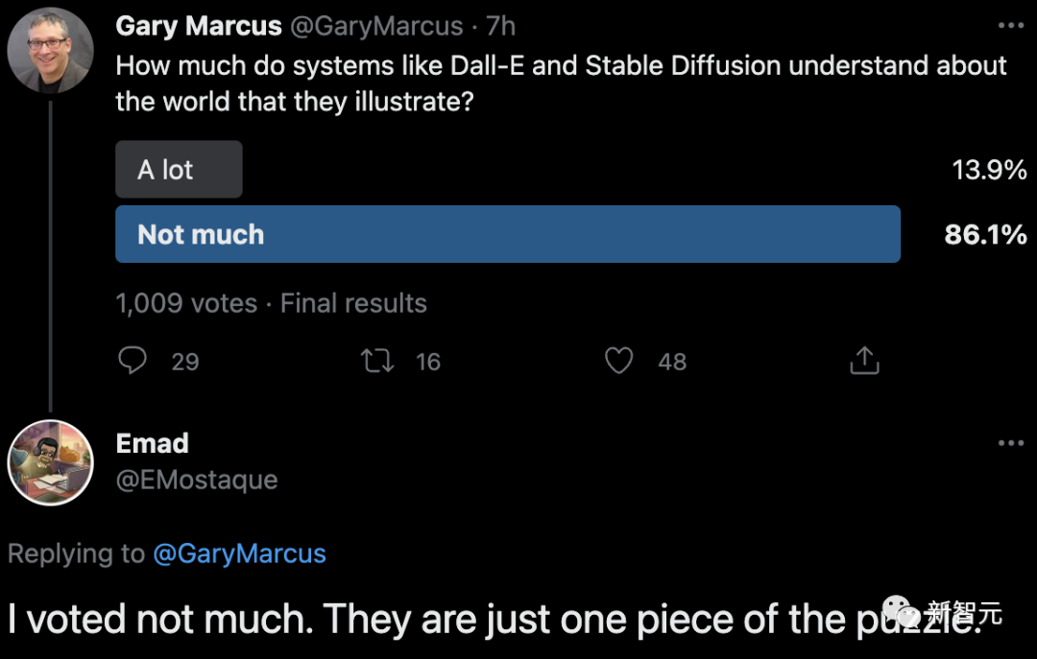Click the share upload icon

point(864,361)
